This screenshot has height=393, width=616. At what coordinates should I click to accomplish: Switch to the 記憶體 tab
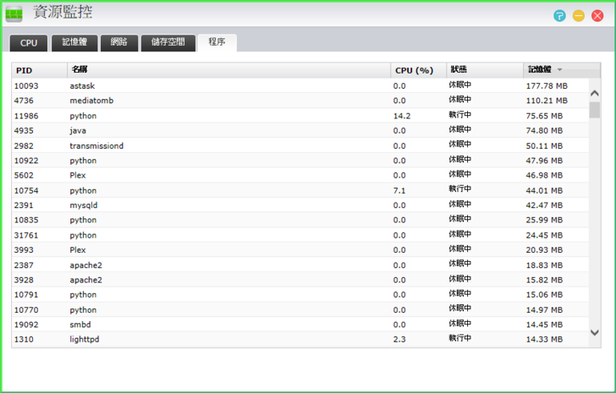click(74, 43)
